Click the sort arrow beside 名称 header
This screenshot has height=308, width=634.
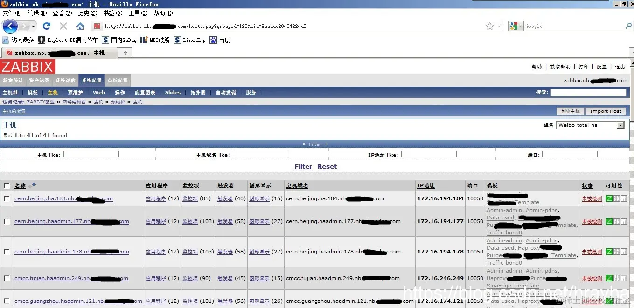32,185
